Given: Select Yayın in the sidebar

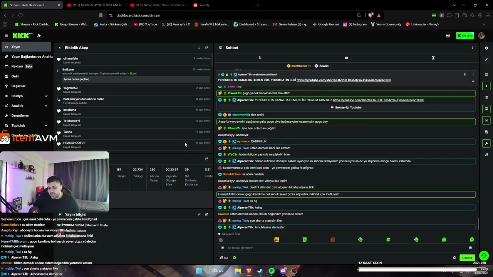Looking at the screenshot, I should (26, 47).
